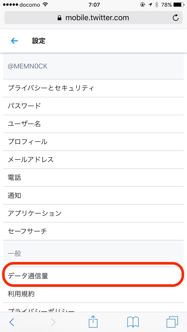Open the 利用規約 terms link
This screenshot has width=187, height=332.
tap(21, 294)
